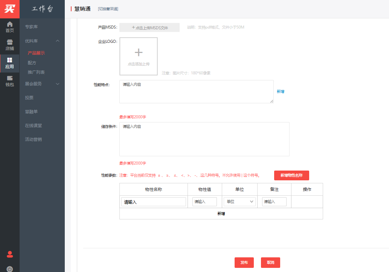Image resolution: width=389 pixels, height=272 pixels.
Task: Click plus icon to upload company LOGO
Action: [139, 53]
